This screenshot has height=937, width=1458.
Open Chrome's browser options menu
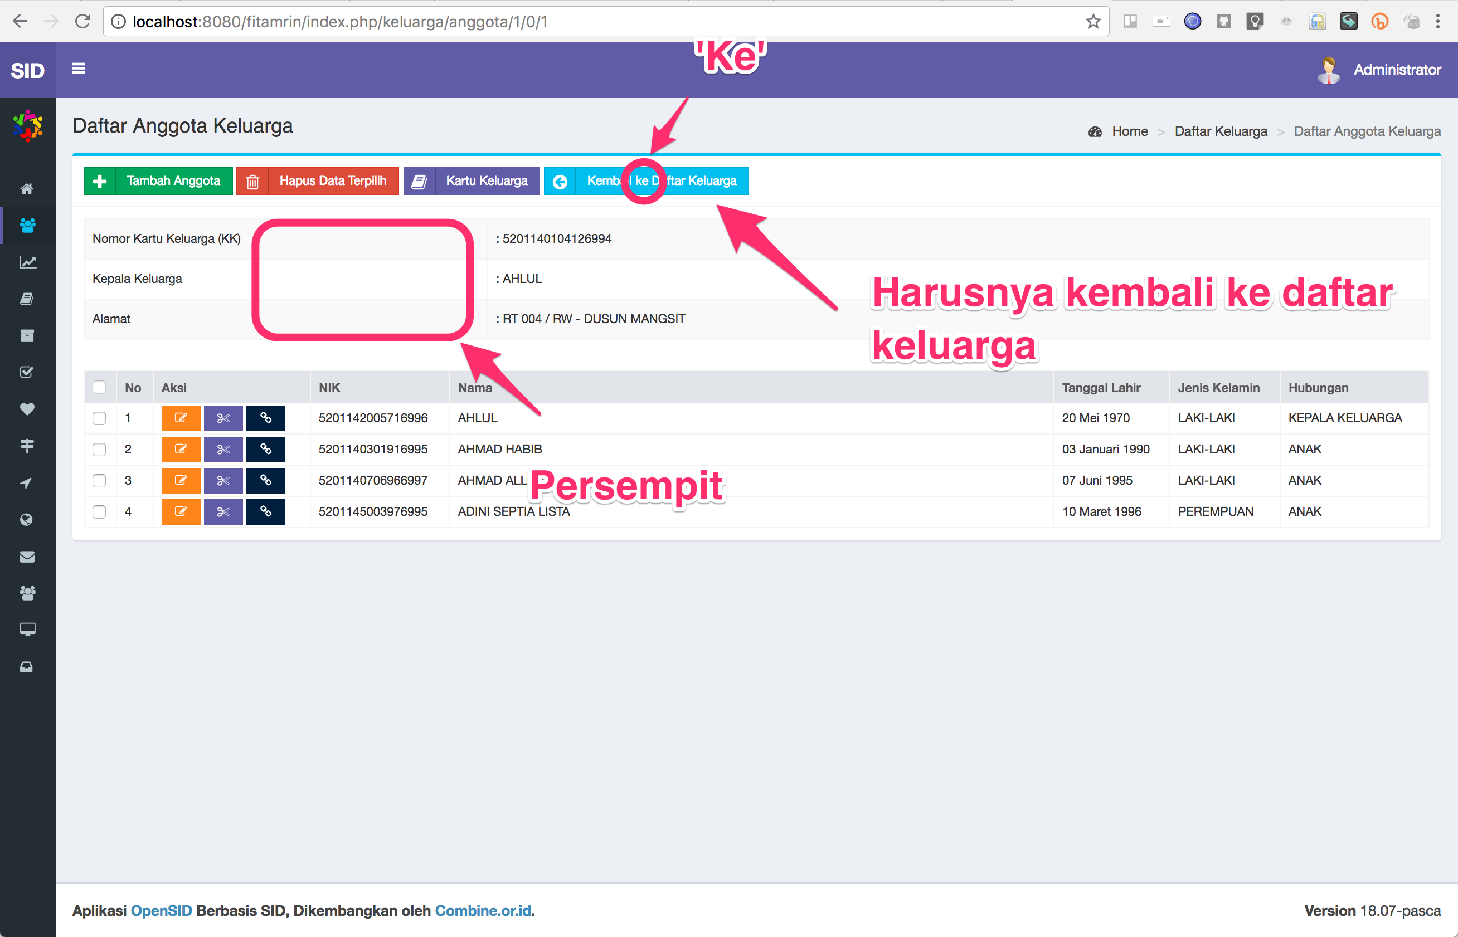coord(1440,21)
